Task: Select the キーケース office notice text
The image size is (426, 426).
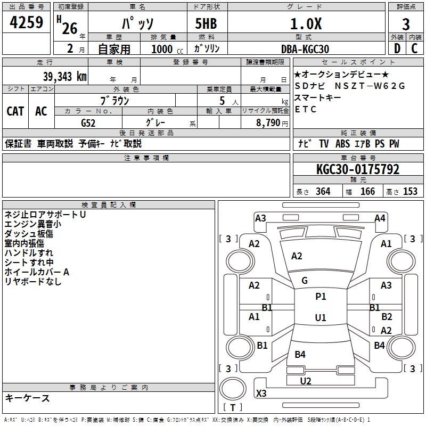Action: click(x=28, y=398)
